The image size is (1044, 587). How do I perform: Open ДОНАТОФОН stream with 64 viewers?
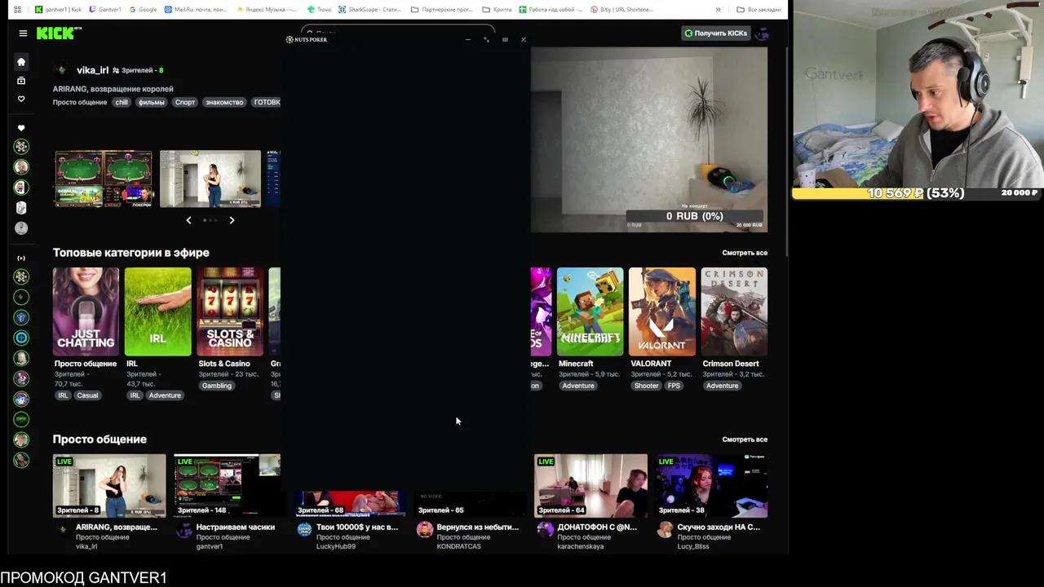click(x=591, y=486)
